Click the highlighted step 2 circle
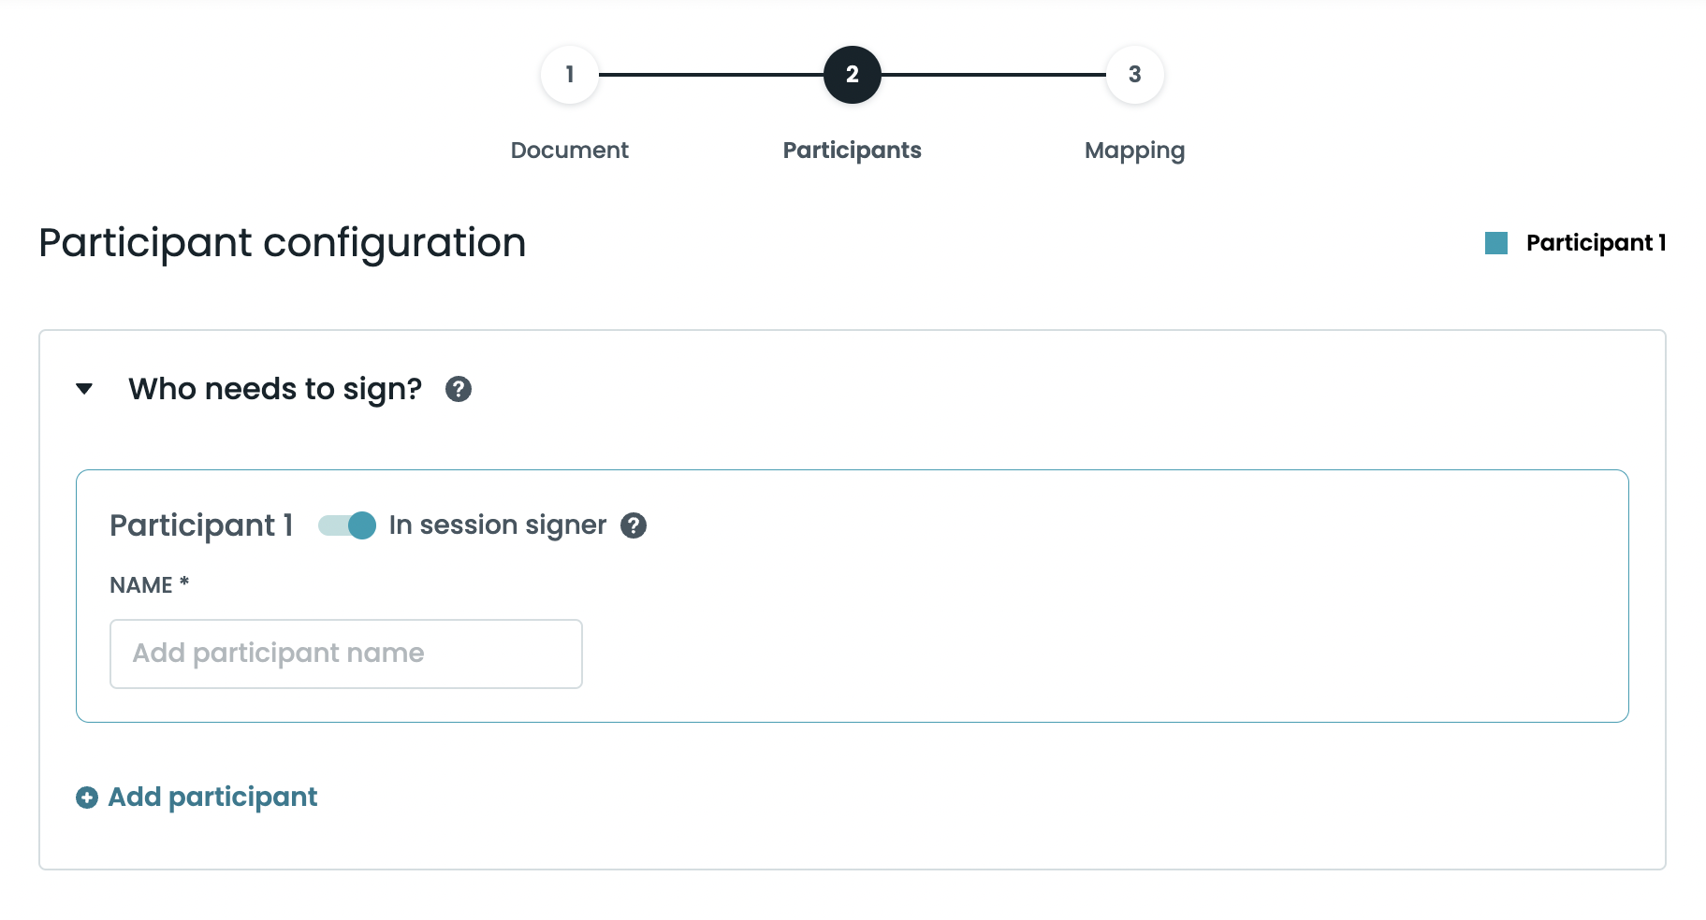 pyautogui.click(x=852, y=74)
